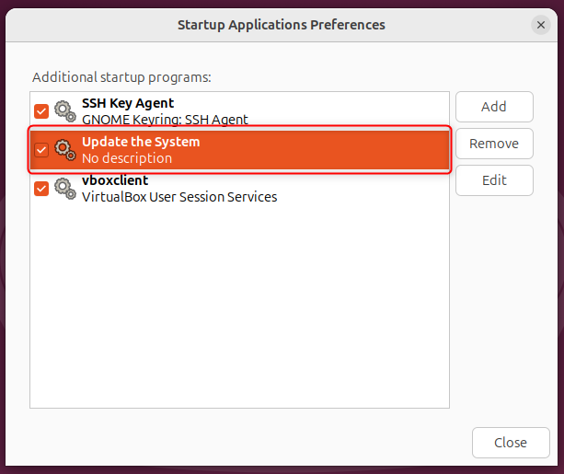The image size is (564, 474).
Task: Select the Update the System title text
Action: [140, 142]
